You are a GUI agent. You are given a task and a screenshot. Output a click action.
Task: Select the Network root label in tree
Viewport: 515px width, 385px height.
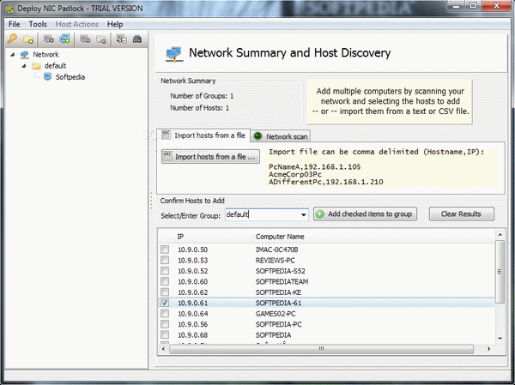[45, 55]
